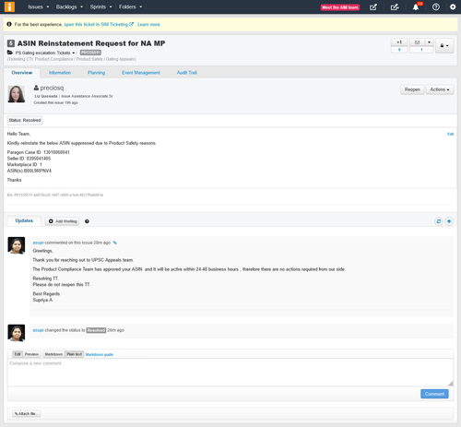Click the envelope watch button
Image resolution: width=461 pixels, height=427 pixels.
[417, 42]
